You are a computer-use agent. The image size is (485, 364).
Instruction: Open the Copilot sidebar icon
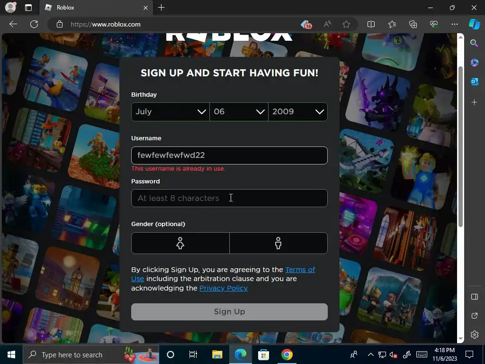[x=474, y=24]
